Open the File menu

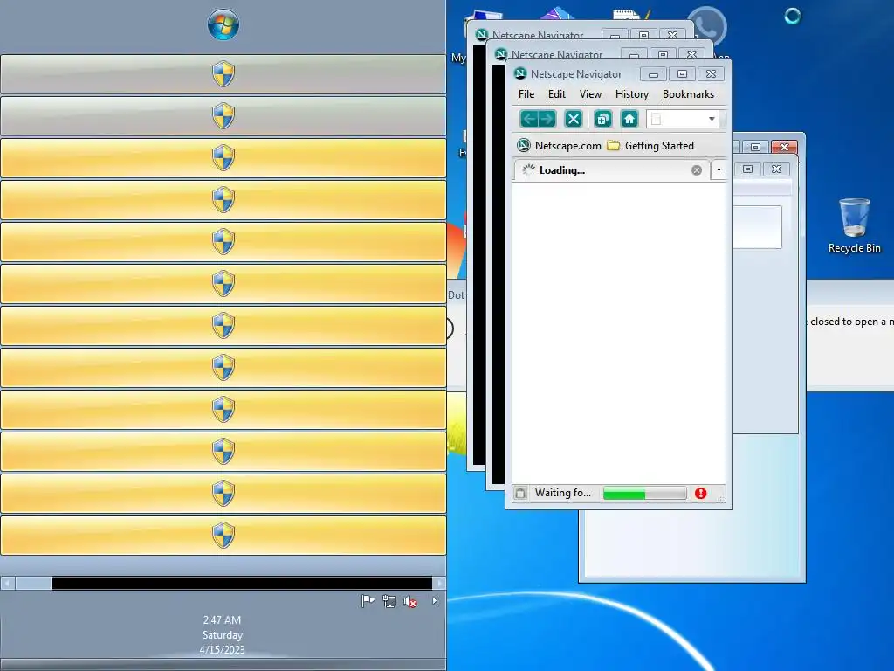526,94
